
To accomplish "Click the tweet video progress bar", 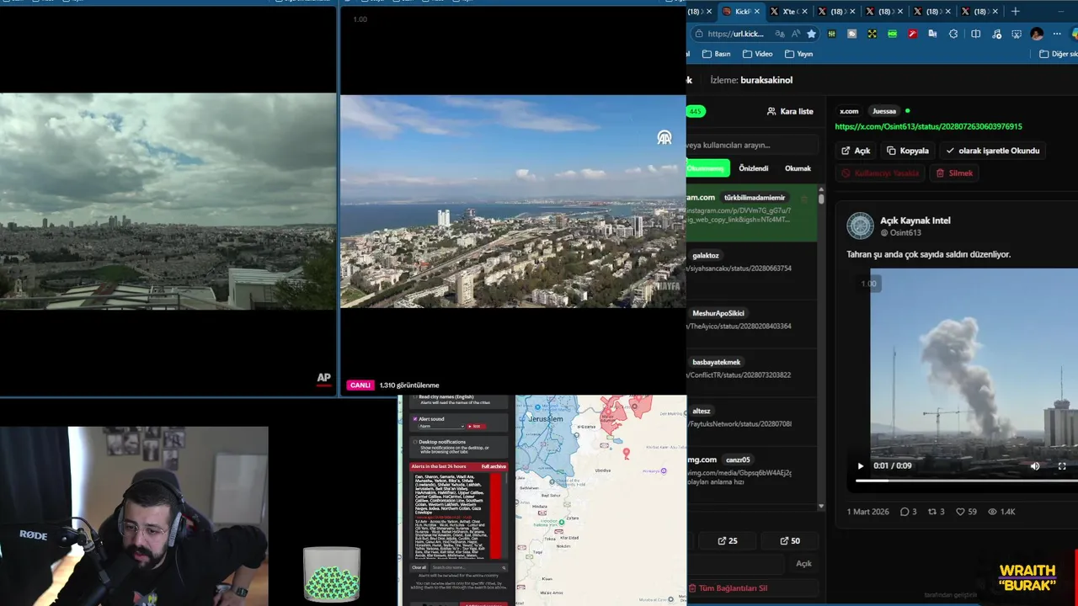I will (967, 481).
